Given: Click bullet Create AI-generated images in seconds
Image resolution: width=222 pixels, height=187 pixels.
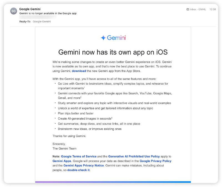Looking at the screenshot, I should [85, 119].
